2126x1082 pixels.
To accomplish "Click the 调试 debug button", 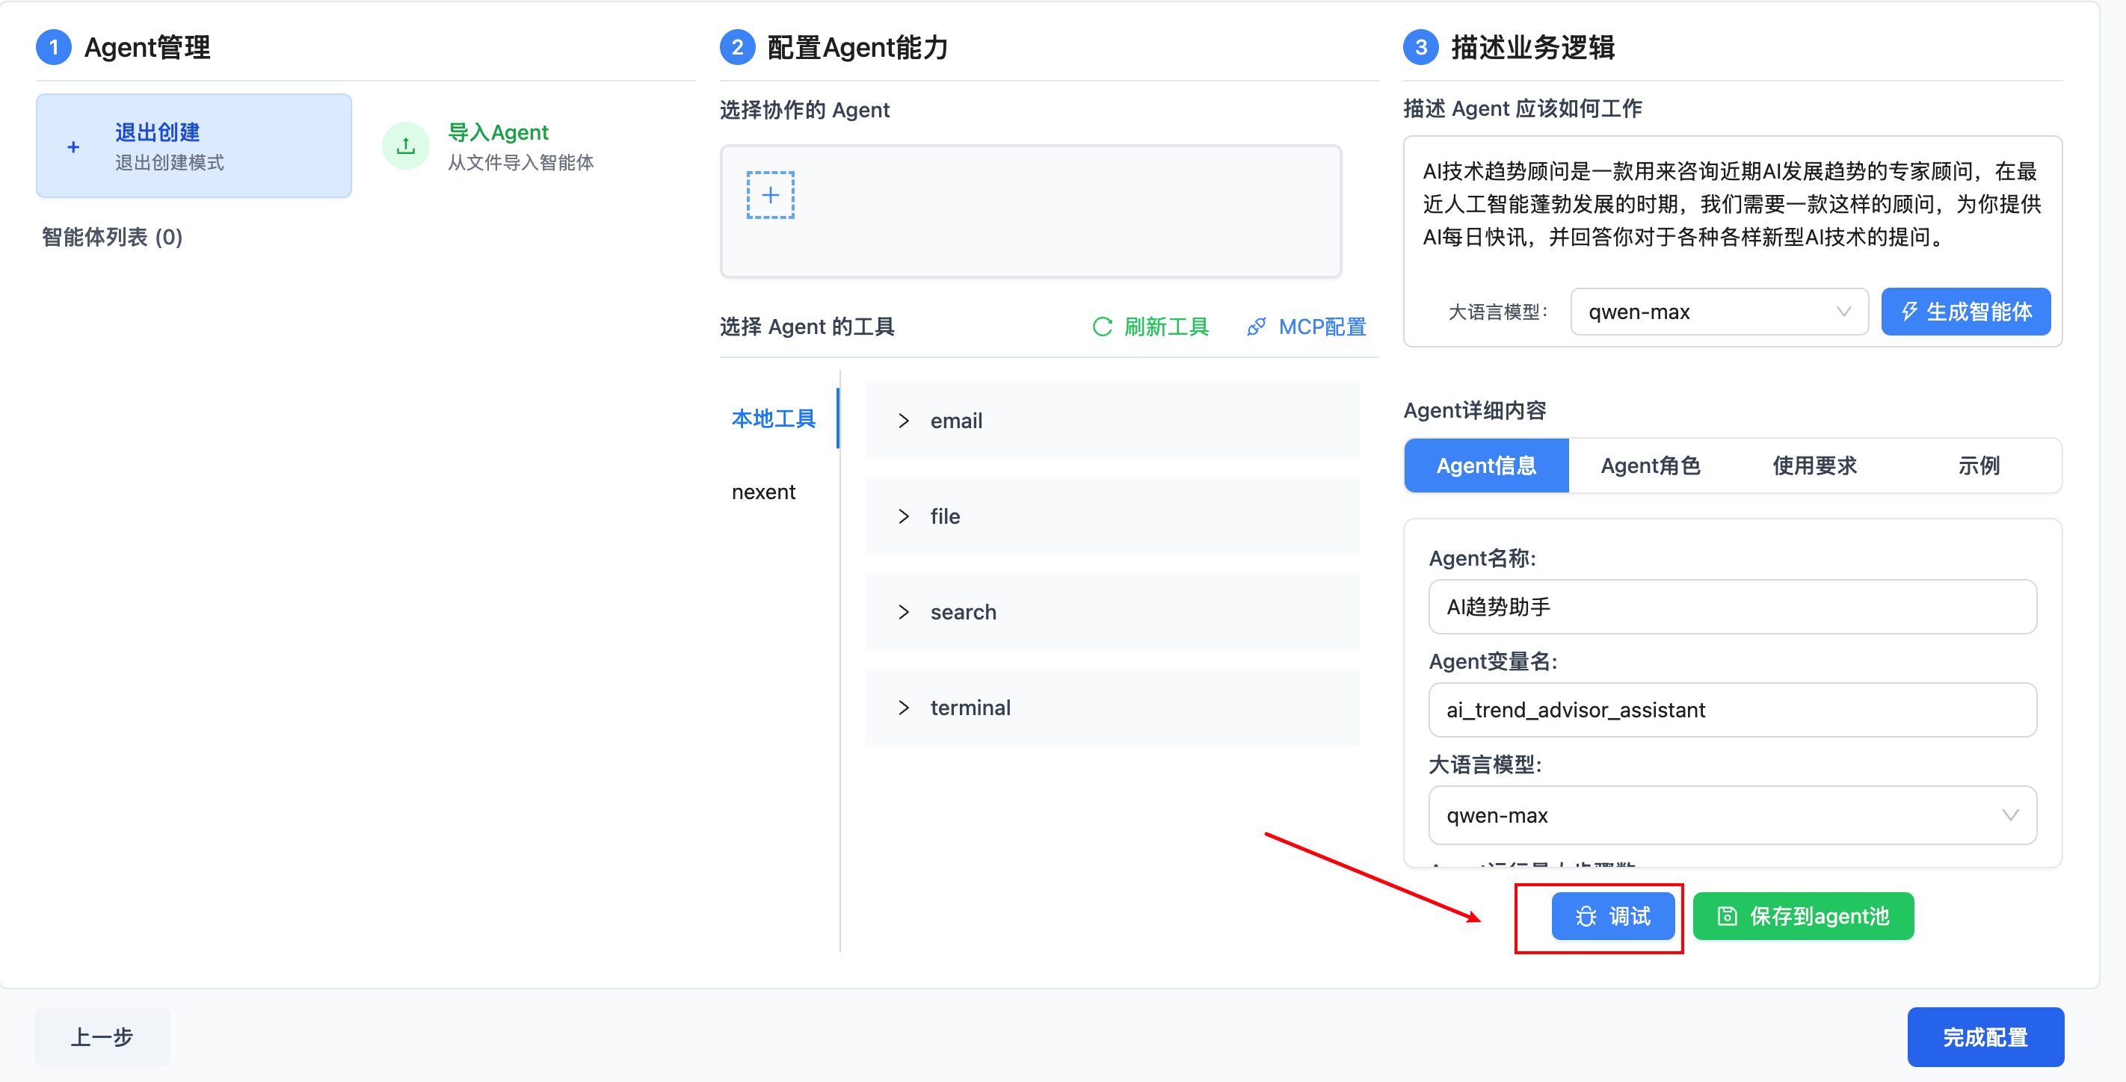I will pyautogui.click(x=1612, y=916).
